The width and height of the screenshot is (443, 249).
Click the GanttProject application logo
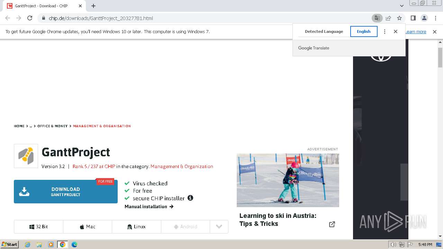[26, 156]
